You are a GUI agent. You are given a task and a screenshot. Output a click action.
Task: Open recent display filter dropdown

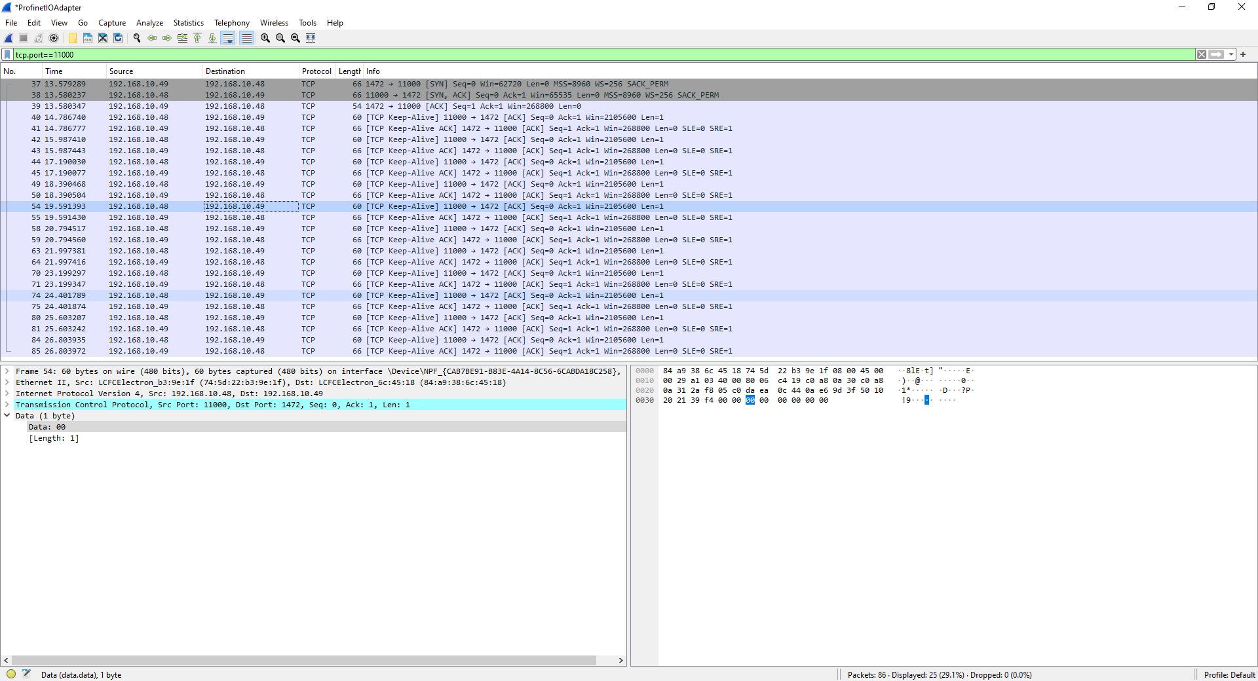coord(1231,55)
